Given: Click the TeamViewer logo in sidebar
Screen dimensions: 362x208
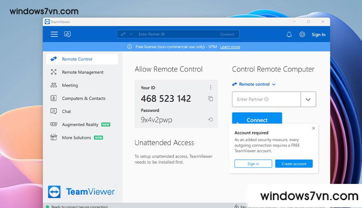Looking at the screenshot, I should (x=81, y=191).
